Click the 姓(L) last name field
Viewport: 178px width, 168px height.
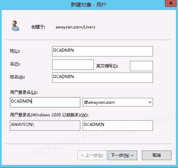tap(103, 51)
